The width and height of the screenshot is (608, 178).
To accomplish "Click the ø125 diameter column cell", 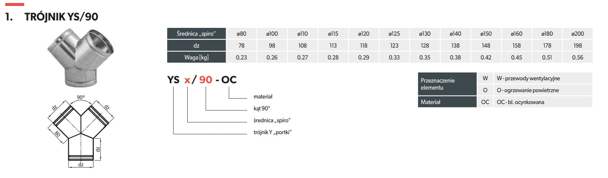I will (394, 34).
